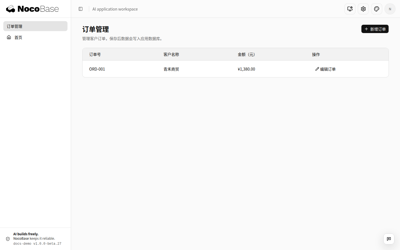Open the settings gear icon
This screenshot has width=400, height=250.
(x=363, y=9)
